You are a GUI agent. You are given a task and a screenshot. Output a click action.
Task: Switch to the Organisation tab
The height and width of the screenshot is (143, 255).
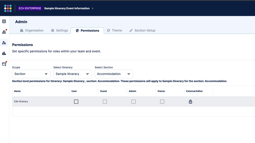click(x=32, y=31)
